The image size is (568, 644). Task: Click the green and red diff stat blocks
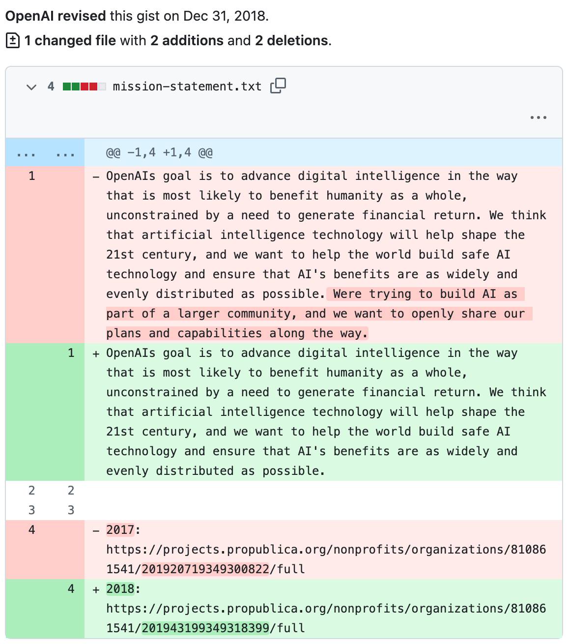84,86
